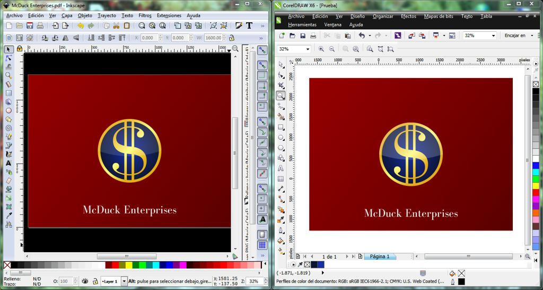Toggle snap to text baseline in Inkscape

[262, 219]
